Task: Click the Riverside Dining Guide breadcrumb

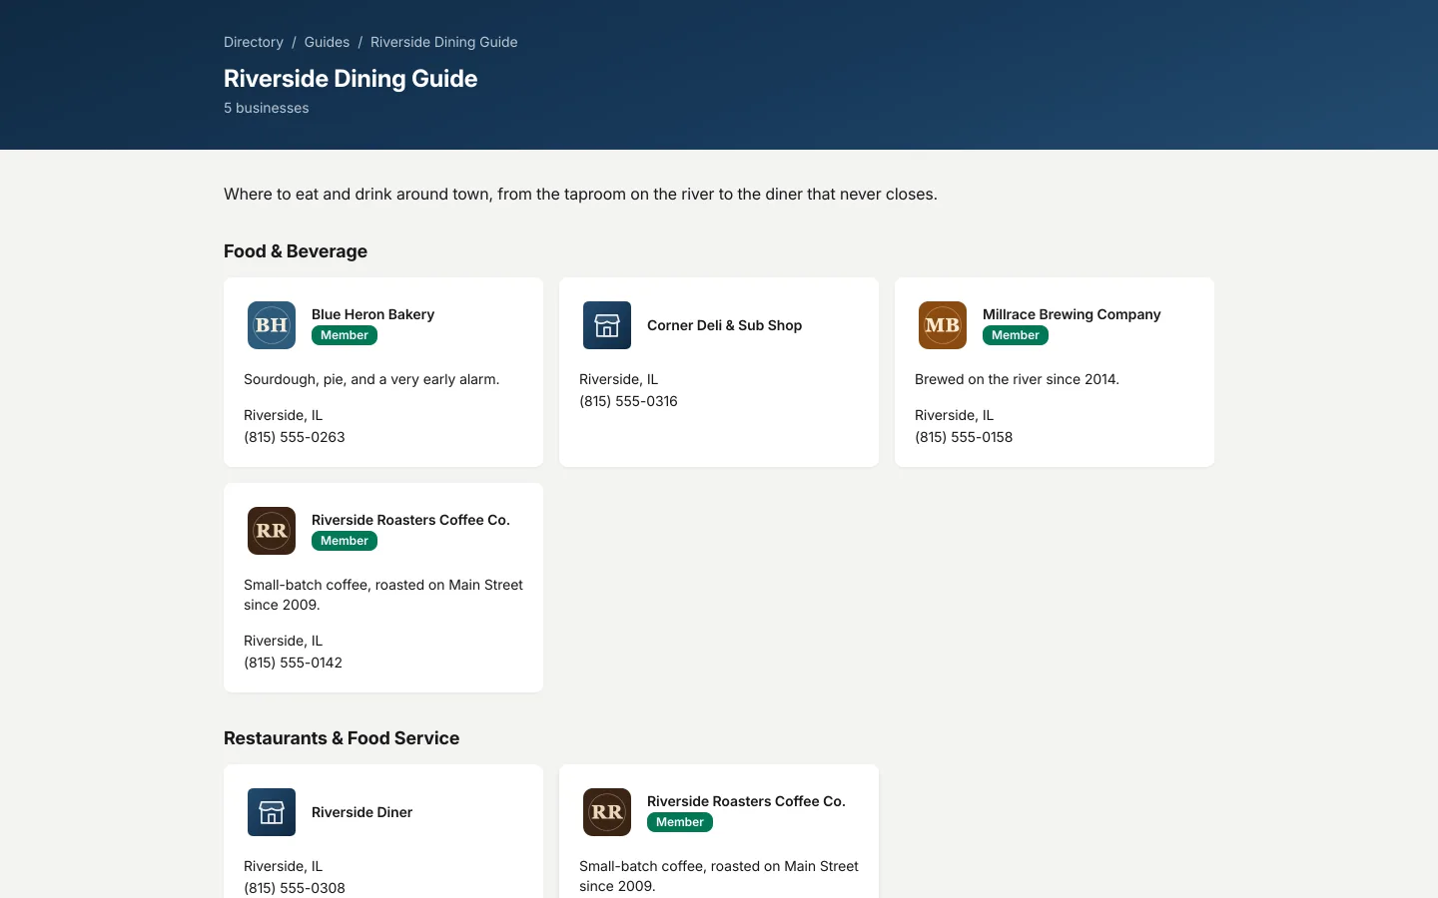Action: [x=443, y=42]
